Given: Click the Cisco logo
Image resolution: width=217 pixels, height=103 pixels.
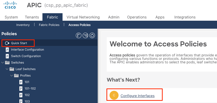Looking at the screenshot, I should pos(10,5).
